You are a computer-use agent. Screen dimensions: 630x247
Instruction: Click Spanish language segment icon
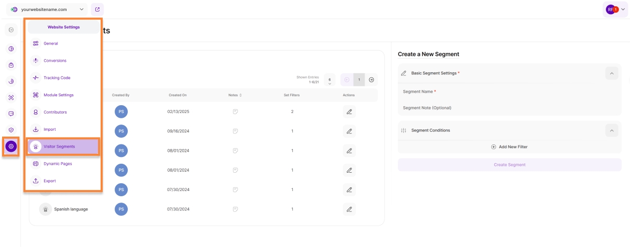click(46, 209)
